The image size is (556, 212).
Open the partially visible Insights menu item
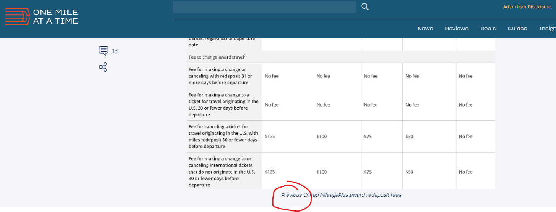547,29
